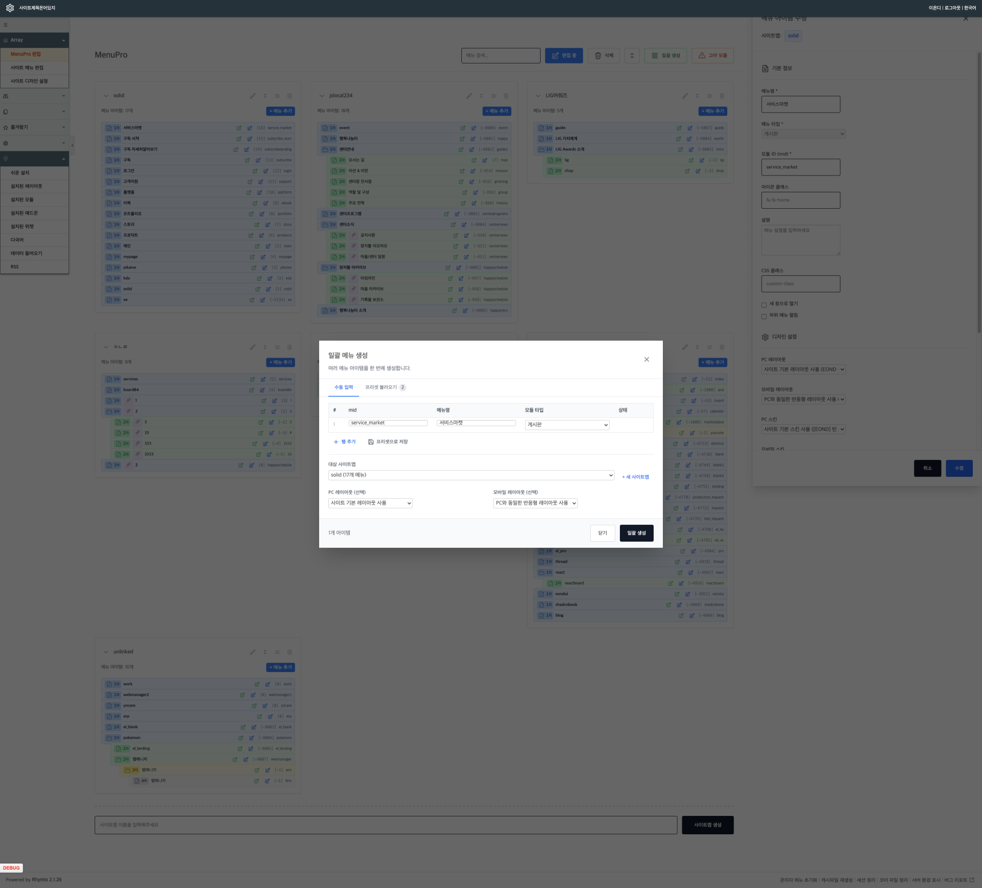Open the PC 레이아웃 (선택) dropdown in the dialog
Screen dimensions: 982x888
click(x=370, y=503)
